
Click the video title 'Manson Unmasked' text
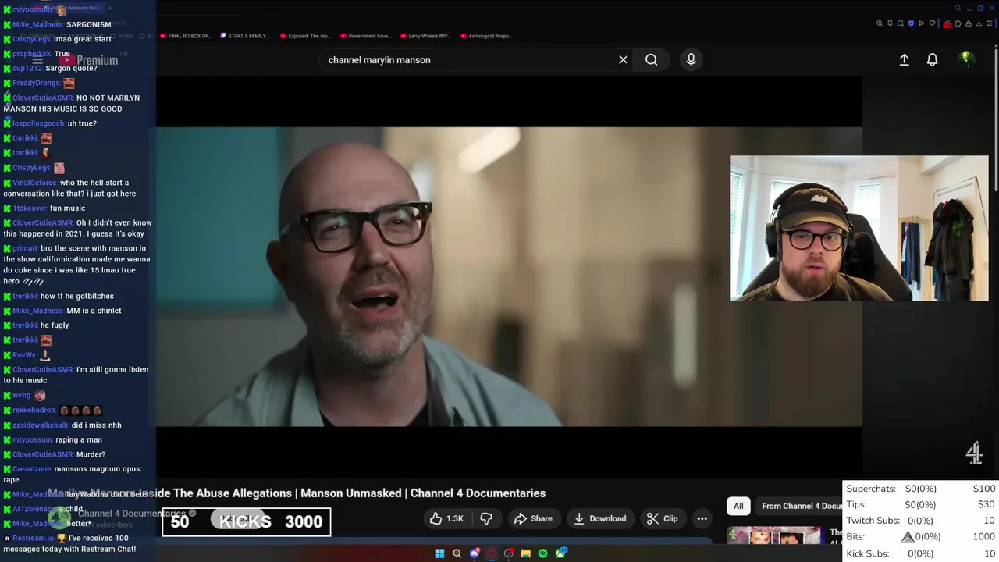pos(351,493)
